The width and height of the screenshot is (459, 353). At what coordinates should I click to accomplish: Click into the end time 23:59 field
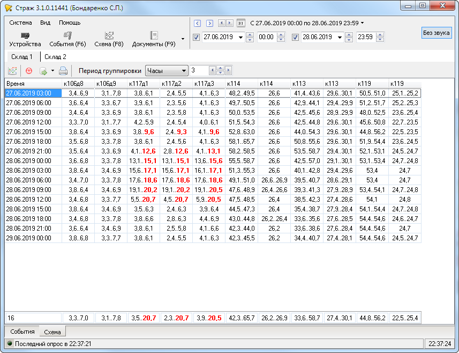(365, 37)
